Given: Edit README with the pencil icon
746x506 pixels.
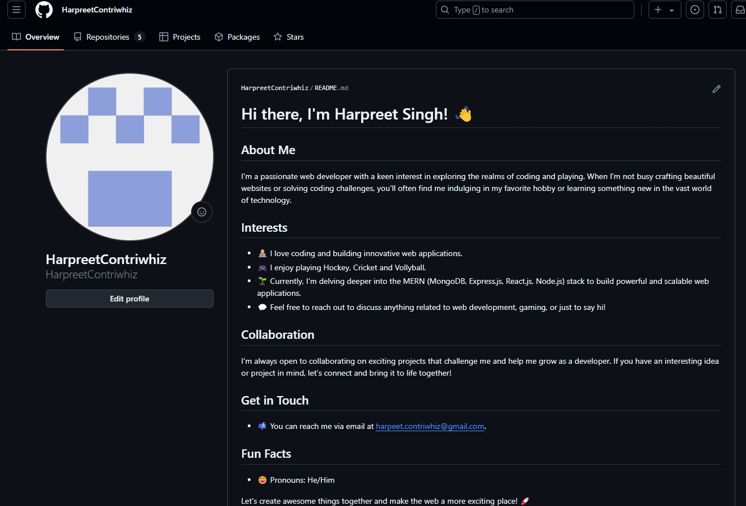Looking at the screenshot, I should click(x=717, y=89).
